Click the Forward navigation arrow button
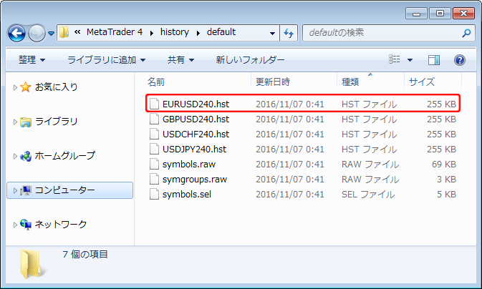 (x=37, y=33)
